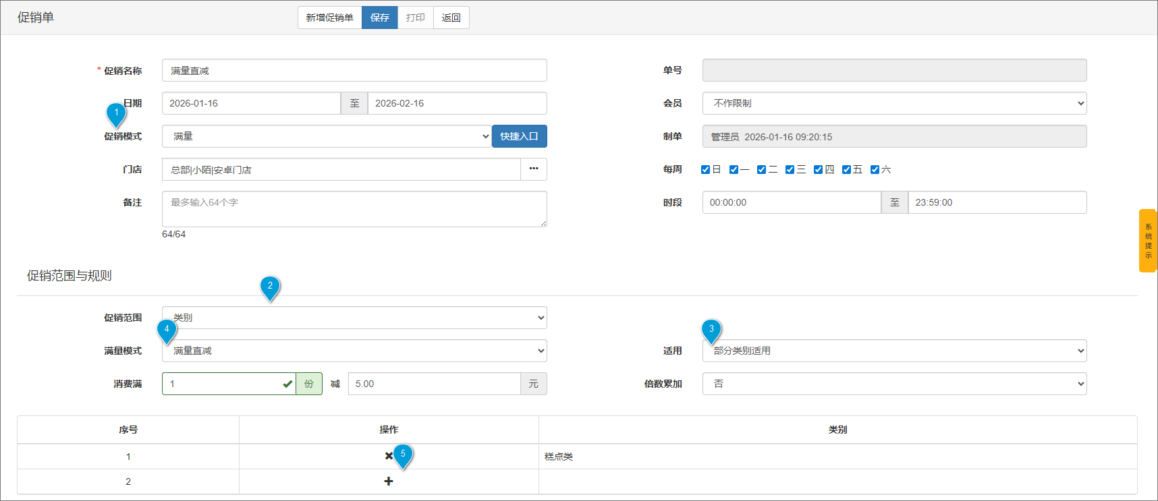The image size is (1158, 501).
Task: Expand the 促销模式 dropdown
Action: click(x=327, y=136)
